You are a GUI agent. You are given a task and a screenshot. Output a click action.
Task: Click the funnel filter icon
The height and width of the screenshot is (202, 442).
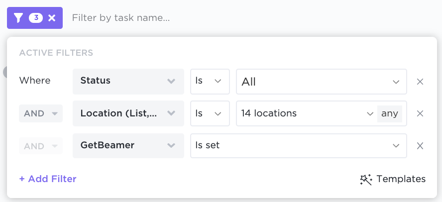18,18
